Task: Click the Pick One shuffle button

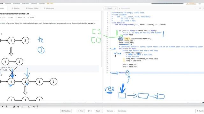Action: [66, 111]
